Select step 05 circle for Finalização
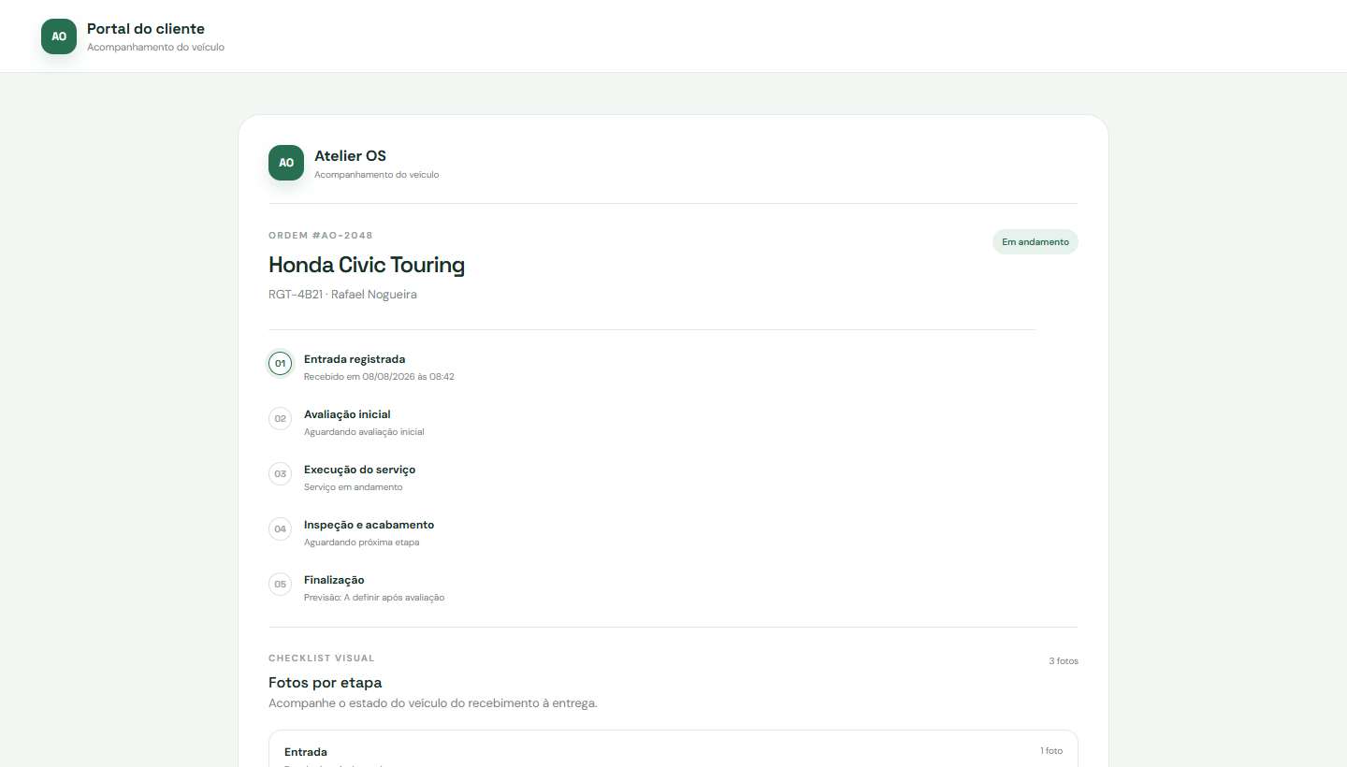Viewport: 1347px width, 767px height. click(281, 584)
